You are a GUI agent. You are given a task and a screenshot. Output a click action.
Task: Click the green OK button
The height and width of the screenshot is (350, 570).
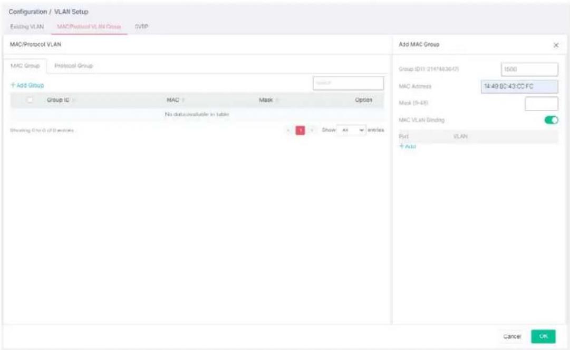click(543, 336)
